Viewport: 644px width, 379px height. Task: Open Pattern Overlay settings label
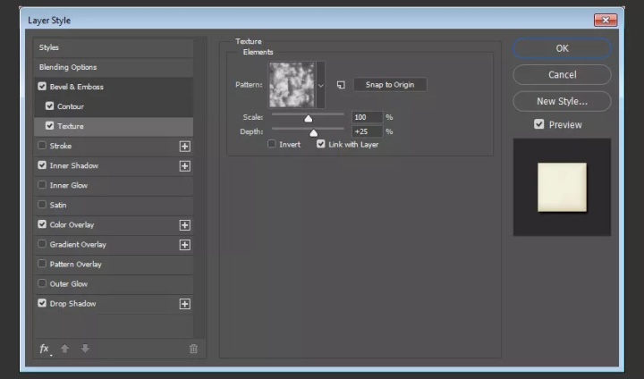[75, 264]
